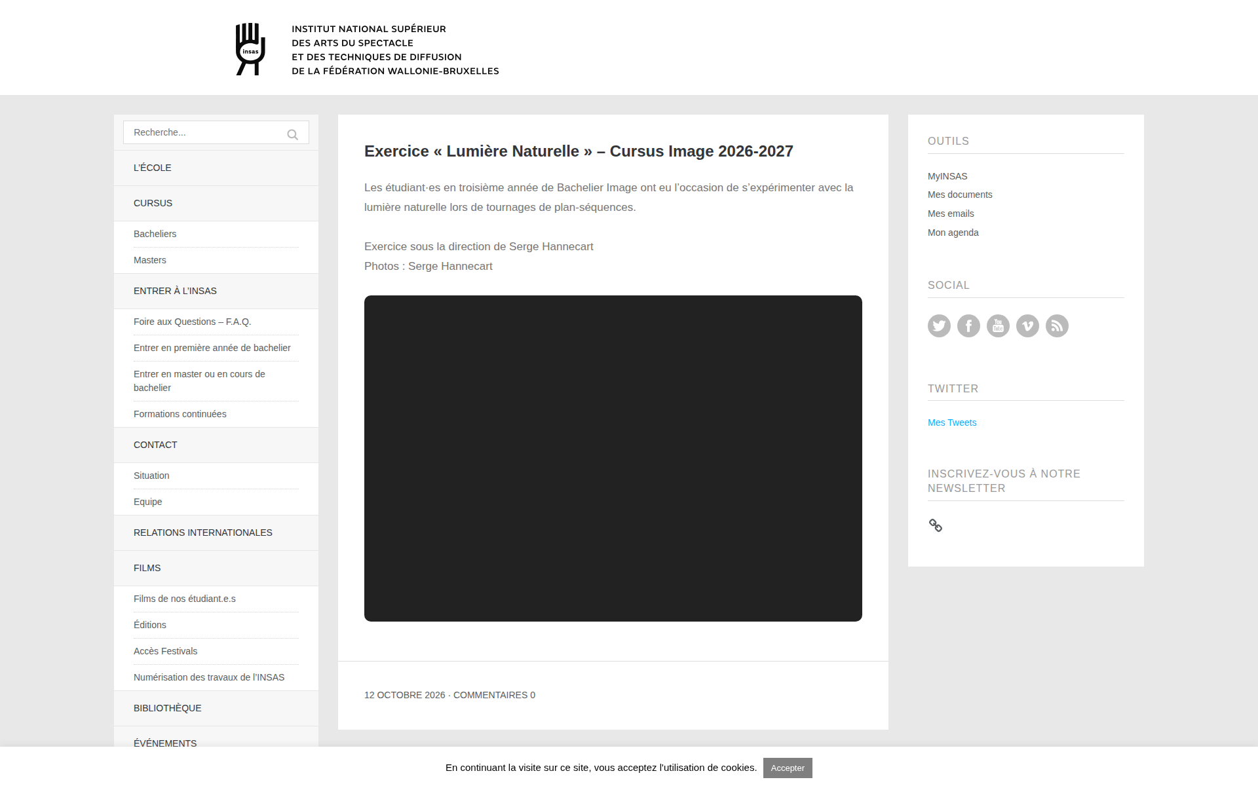Open the Equipe link

148,502
